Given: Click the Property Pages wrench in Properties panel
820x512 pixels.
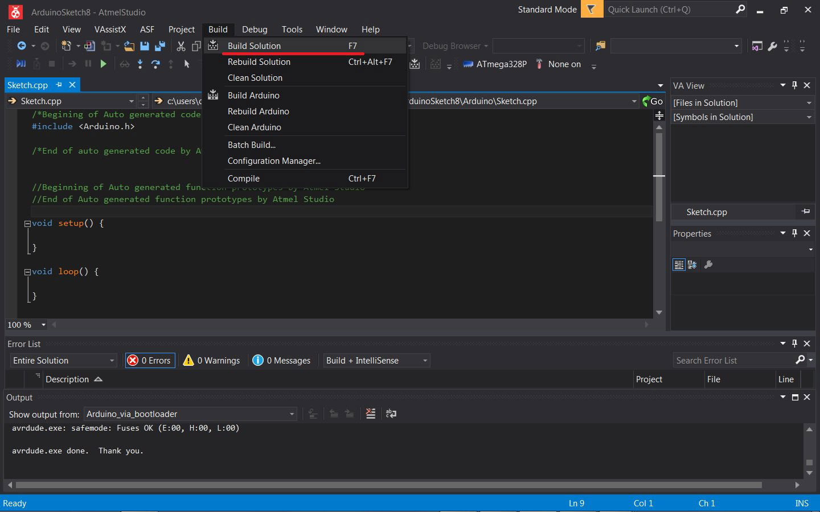Looking at the screenshot, I should coord(708,265).
